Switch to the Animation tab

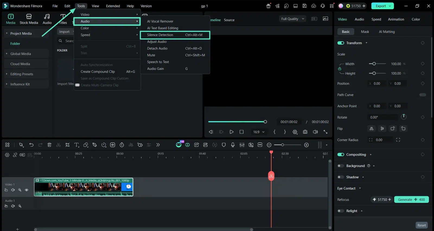click(x=396, y=19)
